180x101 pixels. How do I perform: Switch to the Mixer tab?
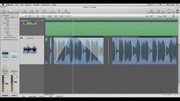24,96
